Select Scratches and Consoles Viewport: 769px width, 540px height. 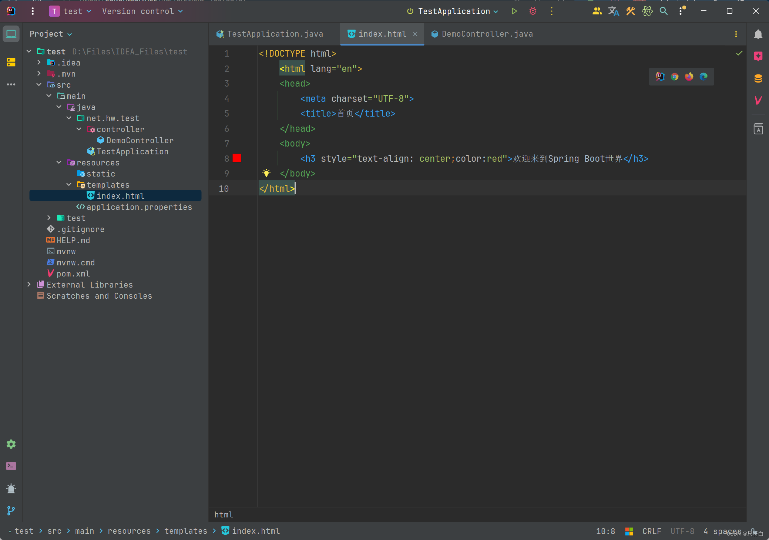[x=95, y=296]
